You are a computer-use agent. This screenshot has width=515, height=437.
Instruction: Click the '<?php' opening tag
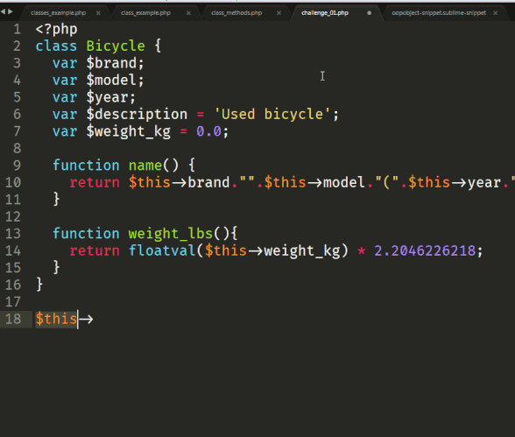pos(56,30)
